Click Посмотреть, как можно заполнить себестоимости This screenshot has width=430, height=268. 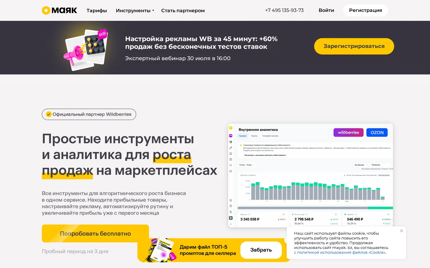(265, 155)
